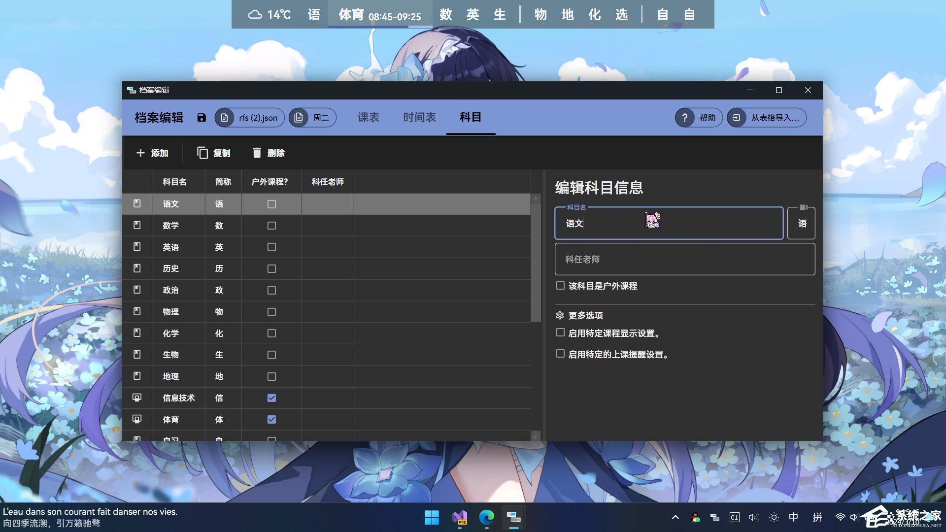946x532 pixels.
Task: Click the speaker icon left of the sun icon
Action: [x=754, y=517]
